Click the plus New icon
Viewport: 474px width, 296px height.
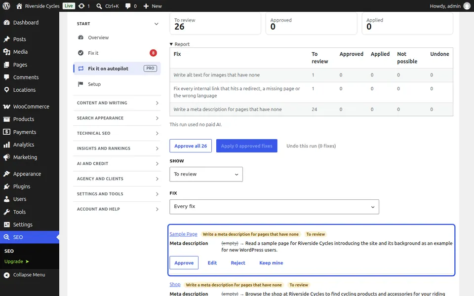(x=146, y=6)
